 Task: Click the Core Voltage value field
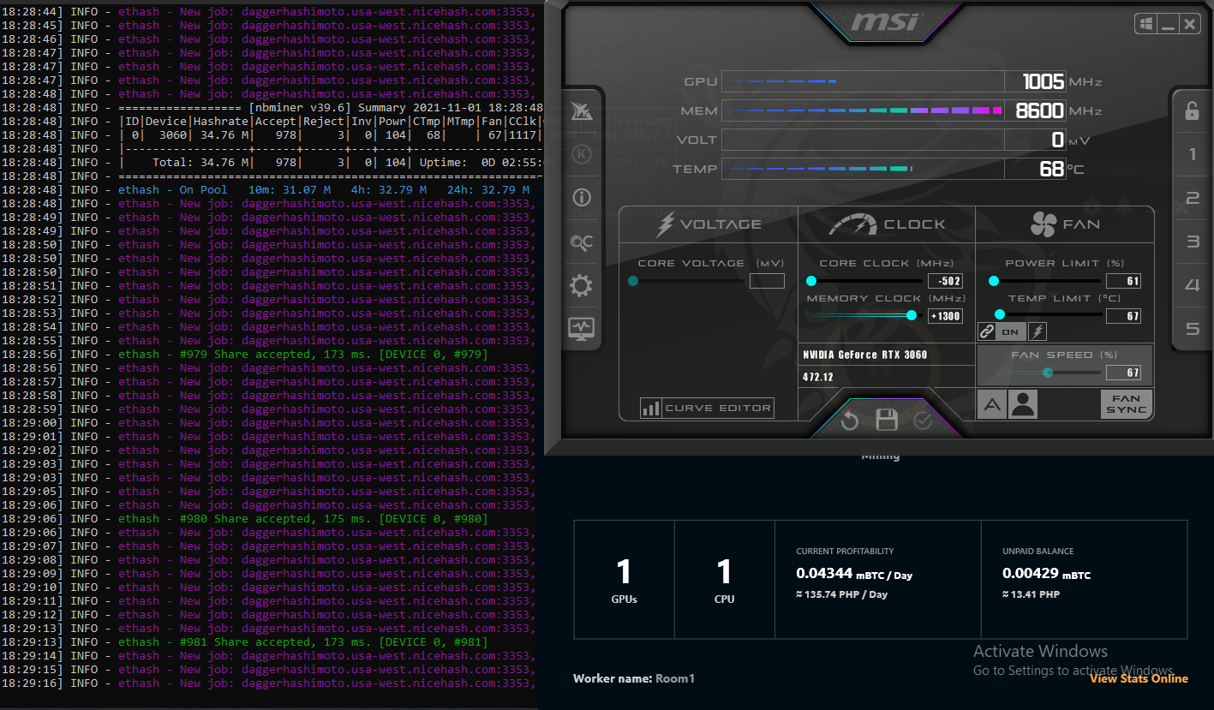pyautogui.click(x=767, y=281)
